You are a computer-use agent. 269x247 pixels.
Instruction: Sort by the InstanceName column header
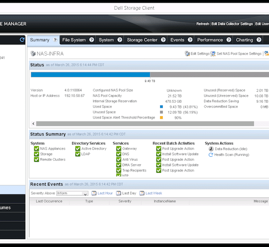tap(165, 201)
